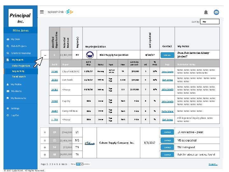Open the reference link for Camp Hill Boro
The image size is (229, 172).
coord(54,111)
